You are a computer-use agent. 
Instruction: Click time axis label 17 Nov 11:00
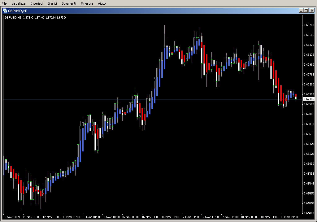pos(210,217)
